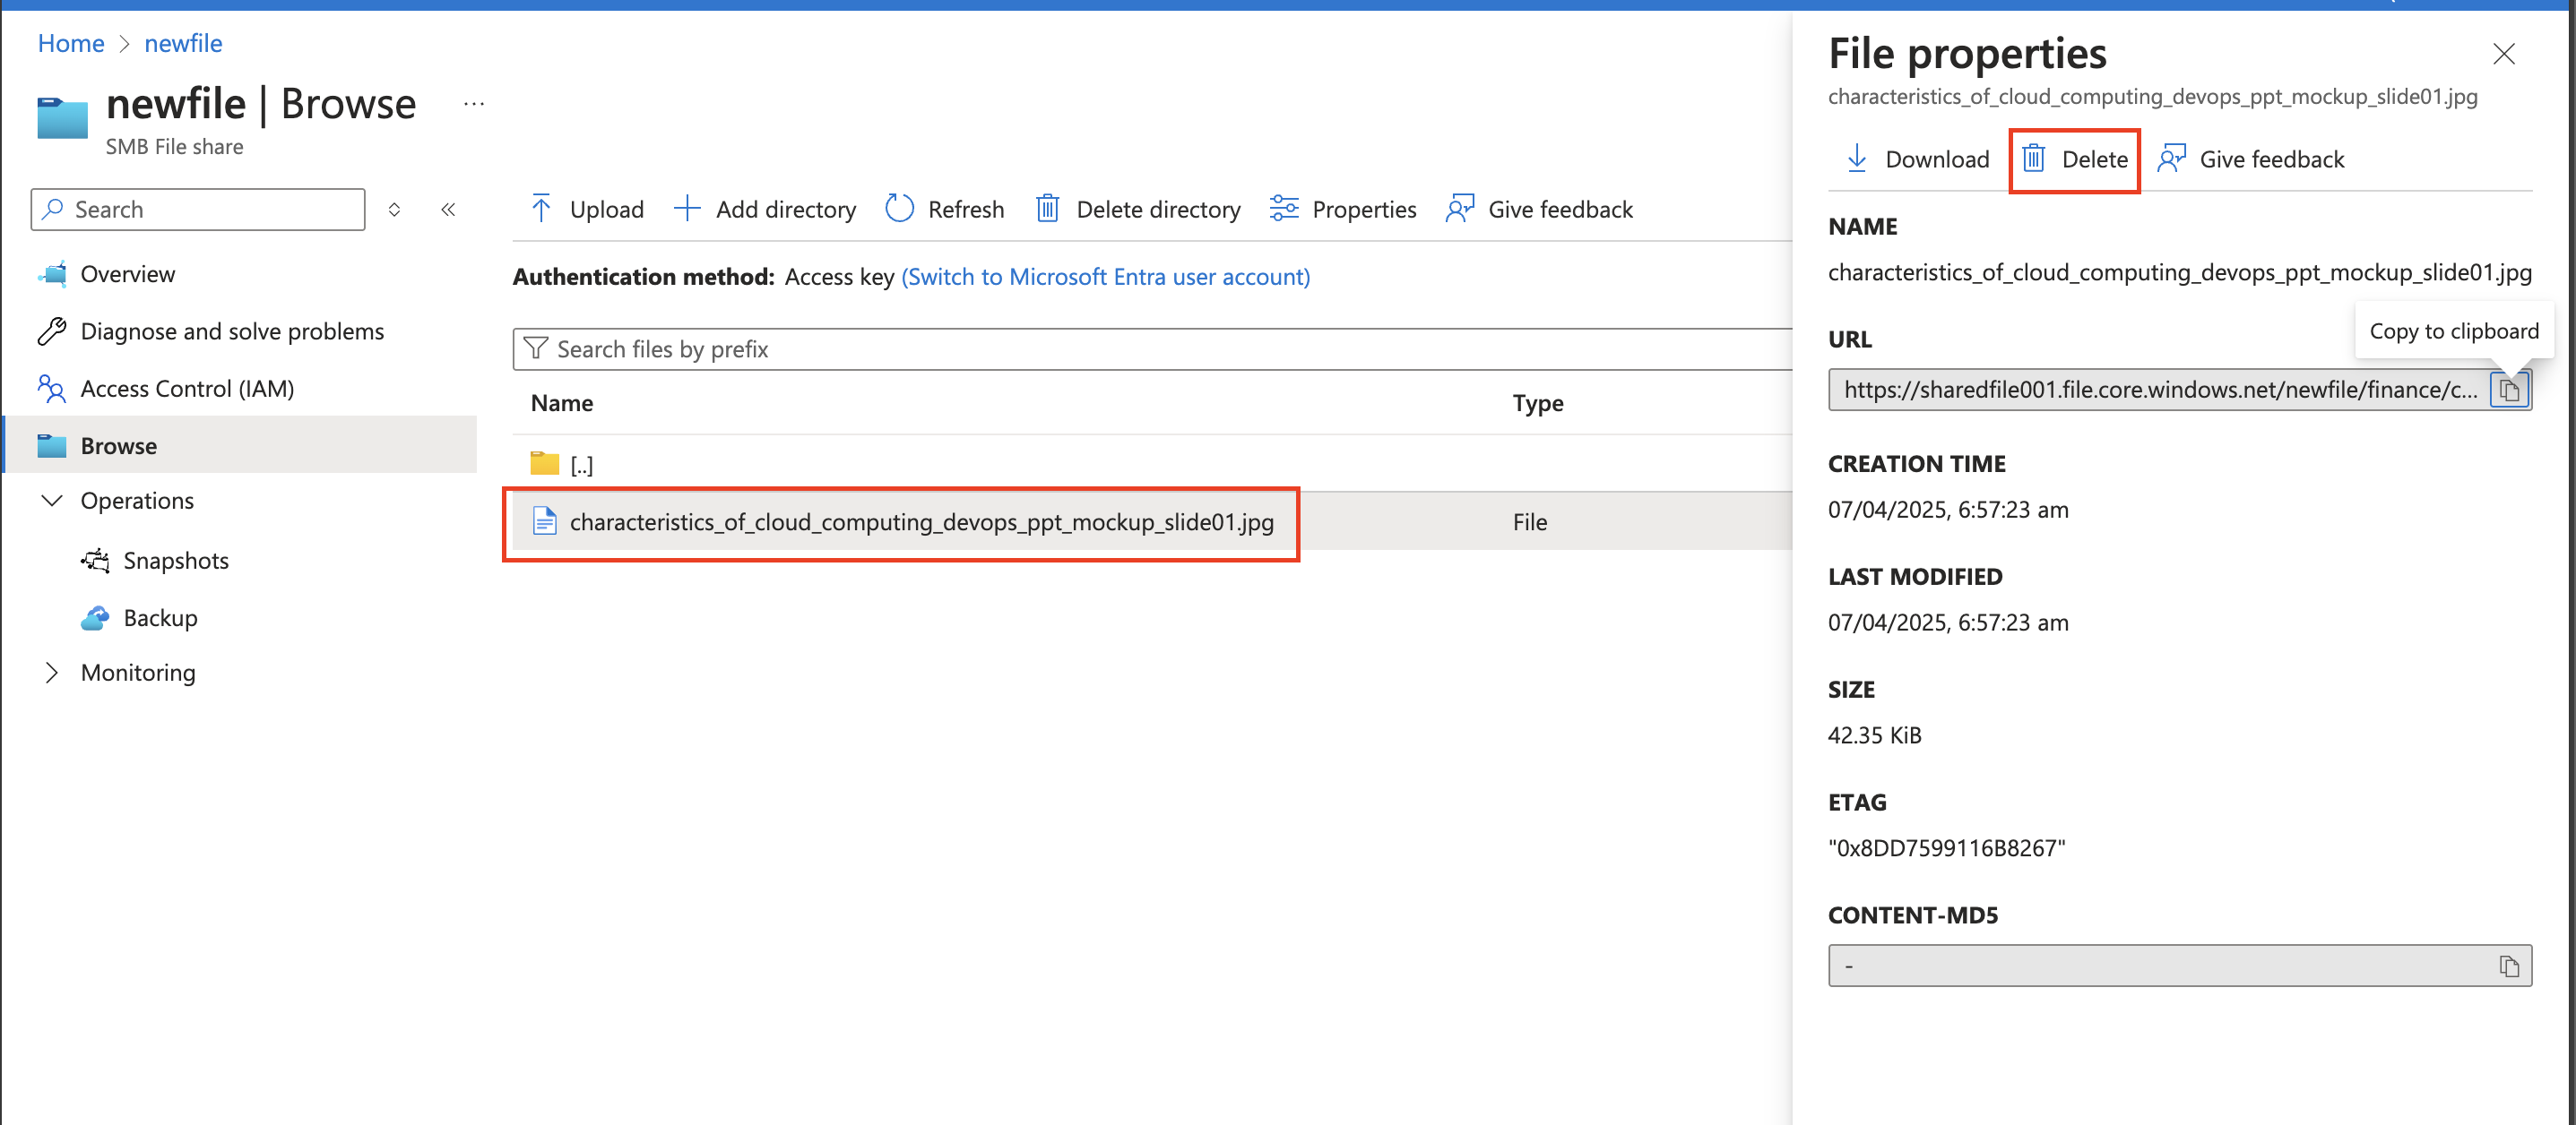Click the Browse folder icon in sidebar
2576x1125 pixels.
coord(52,445)
